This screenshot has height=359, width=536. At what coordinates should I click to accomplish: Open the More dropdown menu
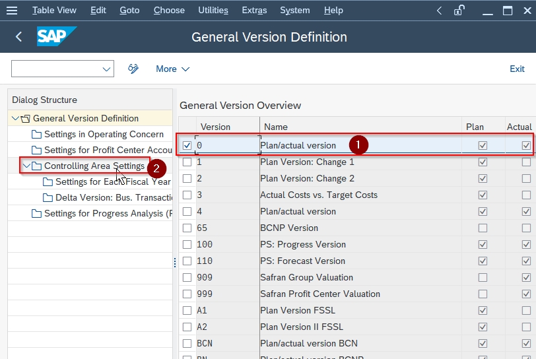point(173,69)
